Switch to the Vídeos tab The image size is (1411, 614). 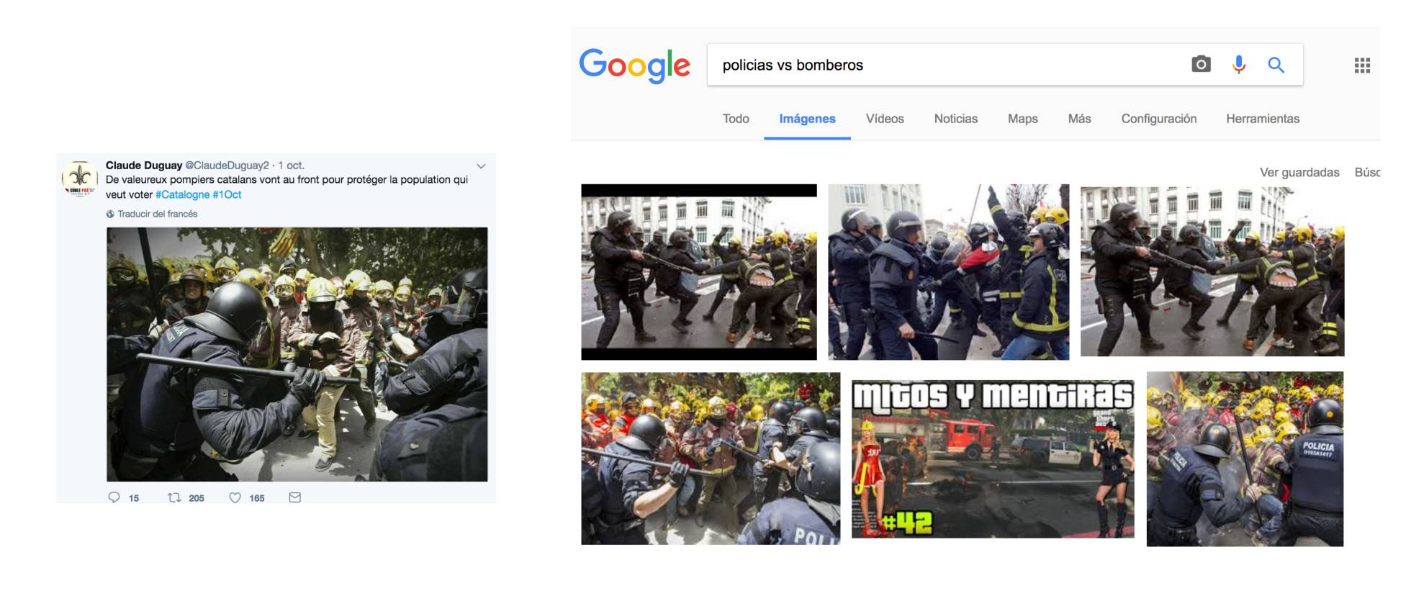[x=885, y=119]
